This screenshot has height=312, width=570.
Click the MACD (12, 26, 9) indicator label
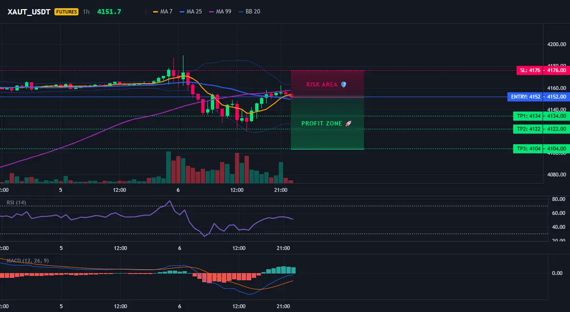click(x=27, y=261)
